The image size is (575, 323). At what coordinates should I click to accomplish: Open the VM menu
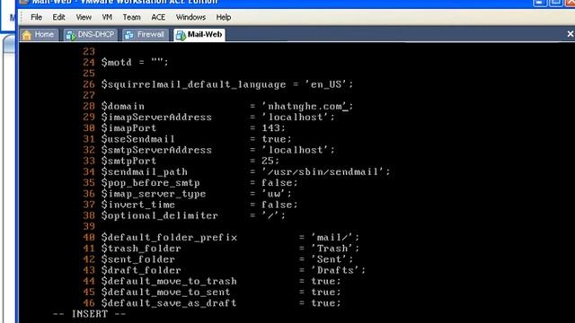click(107, 17)
